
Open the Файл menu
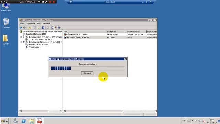click(x=22, y=24)
